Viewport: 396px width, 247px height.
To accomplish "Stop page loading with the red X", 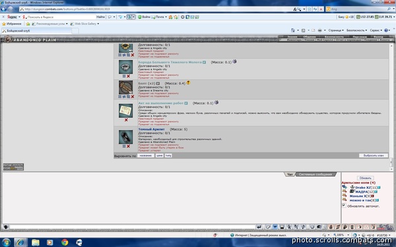I will tap(321, 9).
